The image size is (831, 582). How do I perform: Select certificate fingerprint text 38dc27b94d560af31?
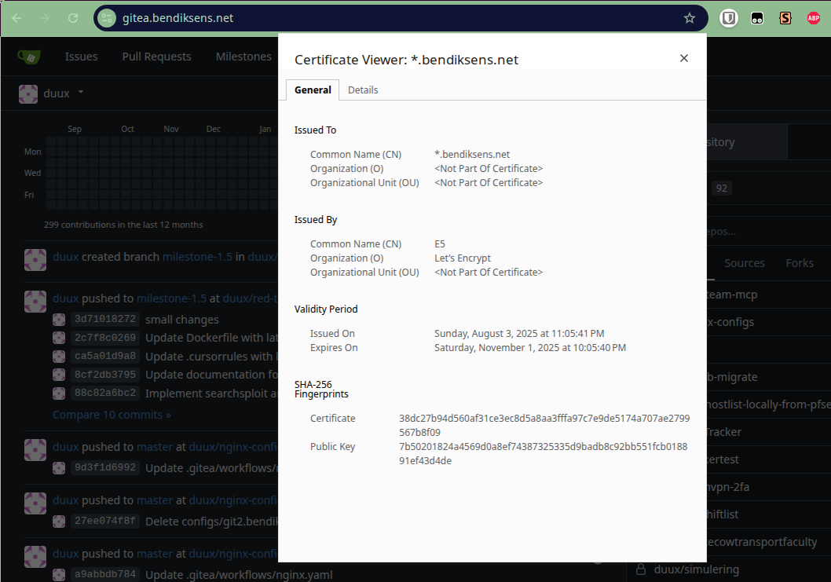point(544,425)
